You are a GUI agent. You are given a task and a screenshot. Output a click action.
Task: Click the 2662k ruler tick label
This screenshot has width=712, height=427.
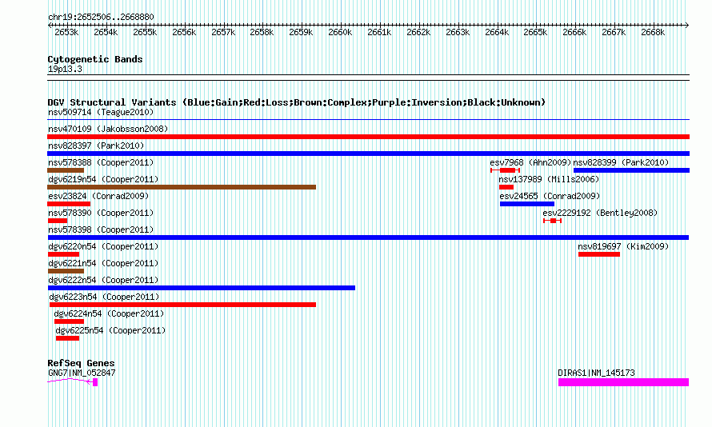pyautogui.click(x=418, y=32)
